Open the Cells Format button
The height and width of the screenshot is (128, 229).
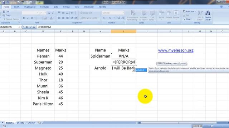pyautogui.click(x=176, y=15)
